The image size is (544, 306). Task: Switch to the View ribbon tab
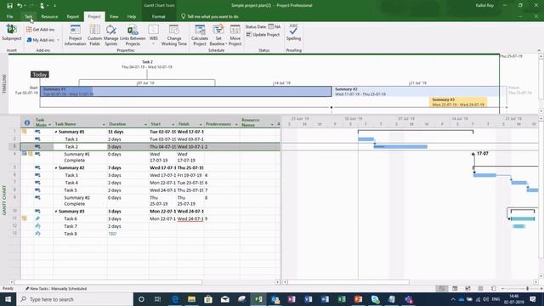[114, 17]
